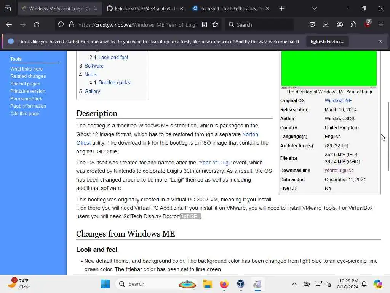Click the highlighted SoftGPU text
This screenshot has width=390, height=293.
190,217
